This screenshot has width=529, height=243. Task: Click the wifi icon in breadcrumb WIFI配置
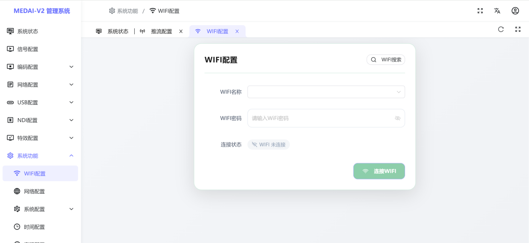tap(153, 11)
